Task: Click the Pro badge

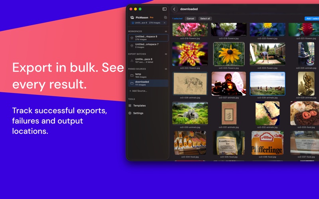Action: click(x=152, y=18)
